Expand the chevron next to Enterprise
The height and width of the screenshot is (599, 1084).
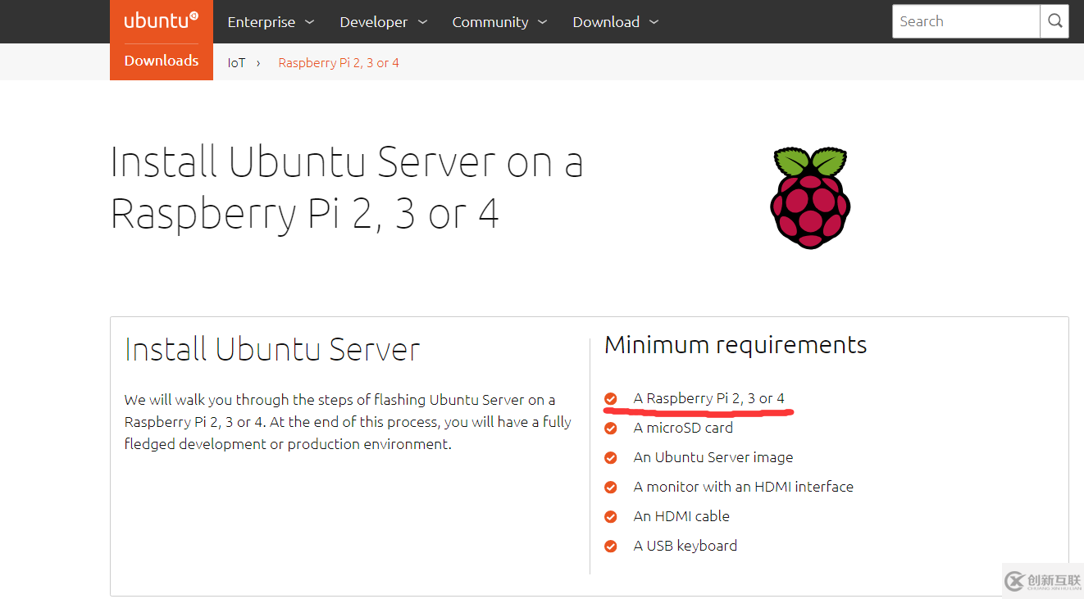pos(309,22)
